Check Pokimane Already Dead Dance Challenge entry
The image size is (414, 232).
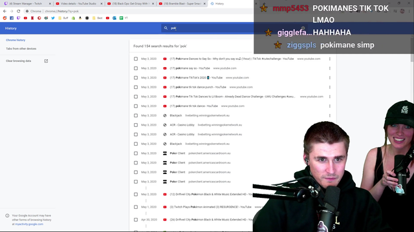click(x=136, y=97)
